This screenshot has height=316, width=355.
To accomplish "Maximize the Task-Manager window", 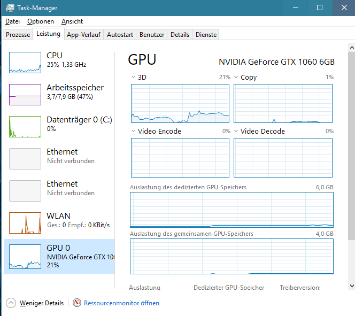I will (320, 7).
